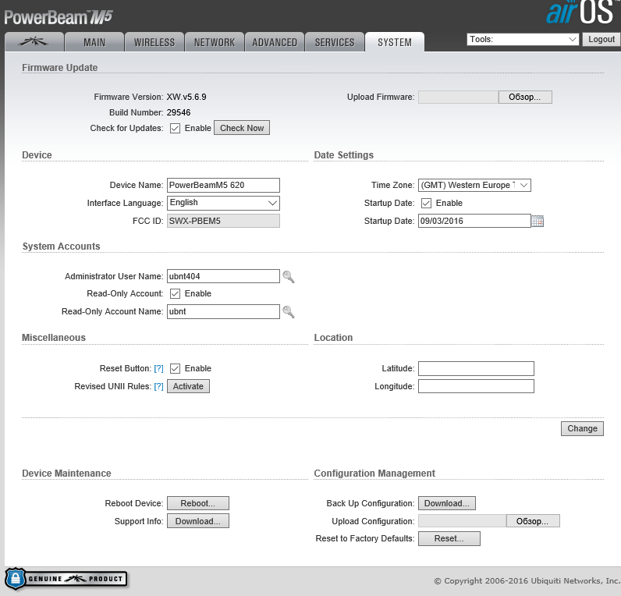Click the Read-Only Account Name field

tap(223, 311)
